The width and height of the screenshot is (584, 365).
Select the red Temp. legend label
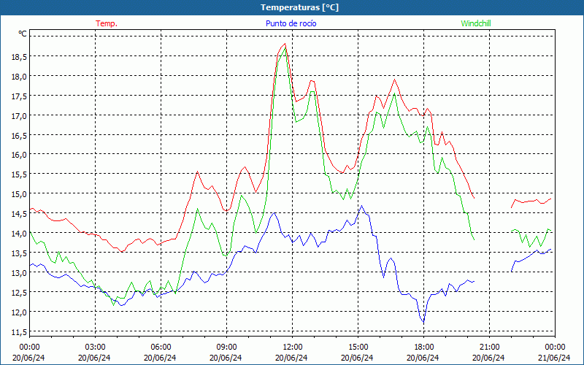coord(107,23)
